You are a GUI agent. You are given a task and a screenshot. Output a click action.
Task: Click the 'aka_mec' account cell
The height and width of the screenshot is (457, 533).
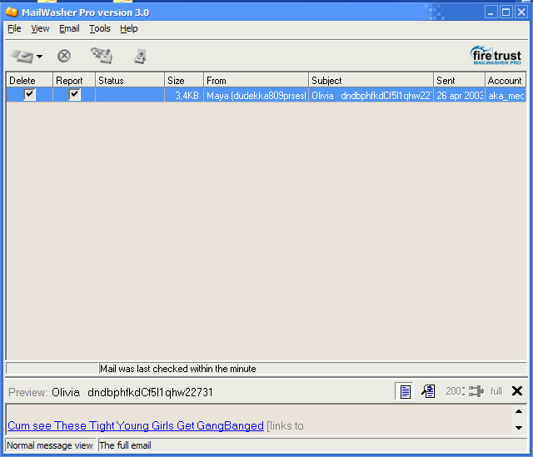click(506, 96)
